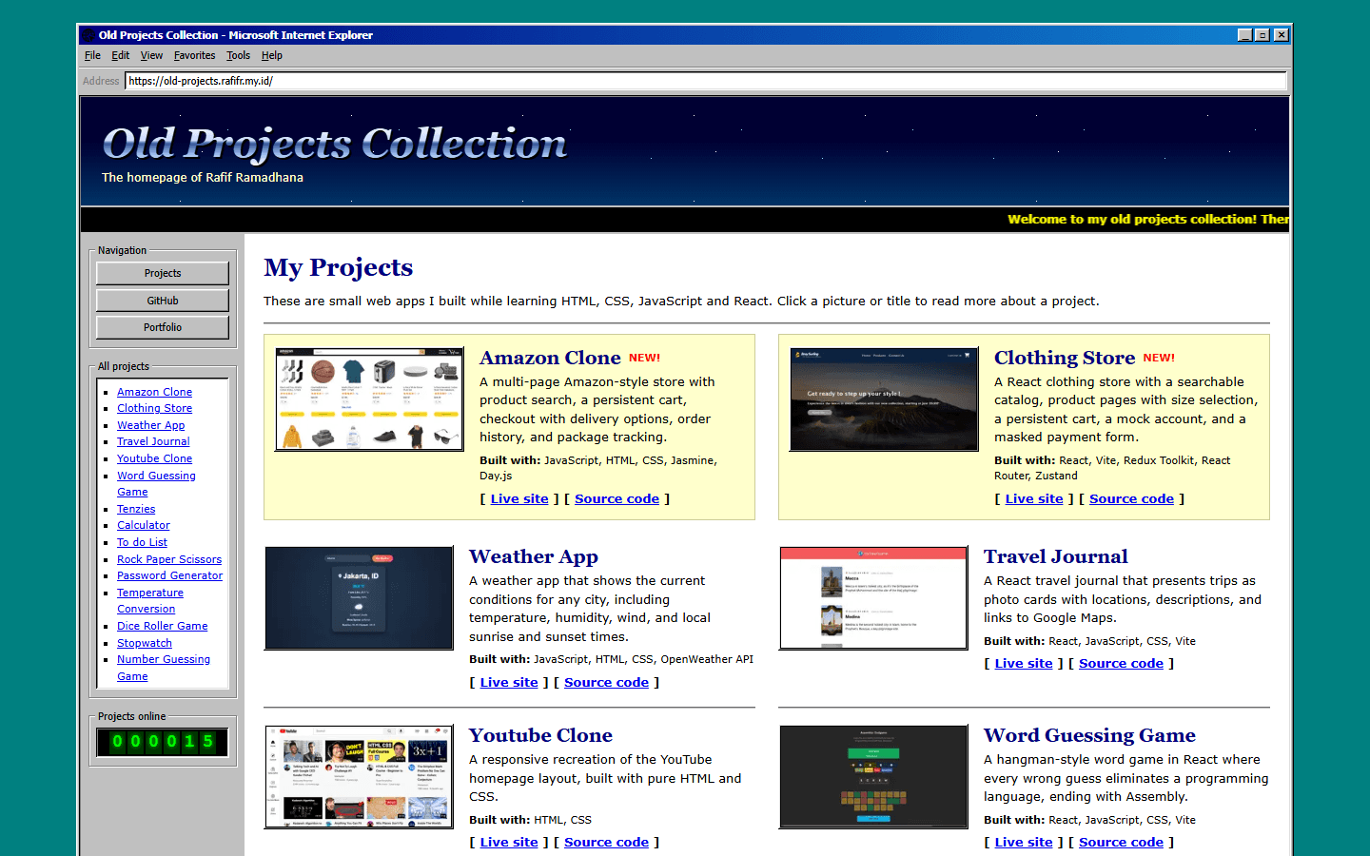Open the Clothing Store card title

pos(1065,358)
